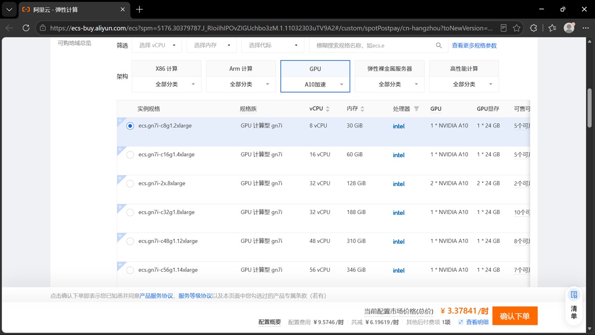
Task: Expand 弹性裸金属服务器 全部分类 dropdown
Action: click(390, 84)
